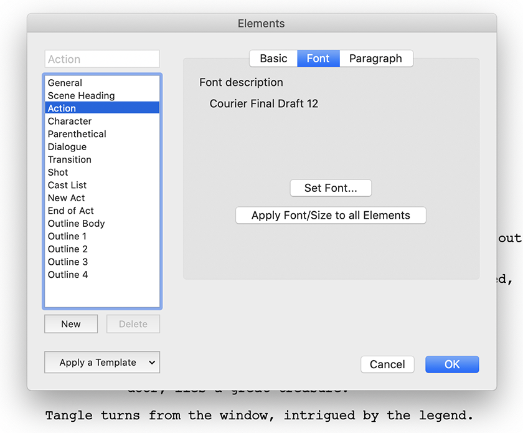The image size is (523, 433).
Task: Select the Font tab
Action: 318,59
